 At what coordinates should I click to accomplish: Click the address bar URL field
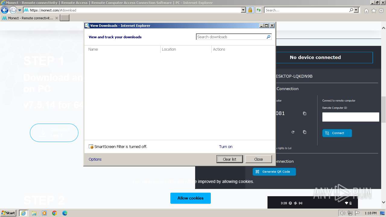132,10
